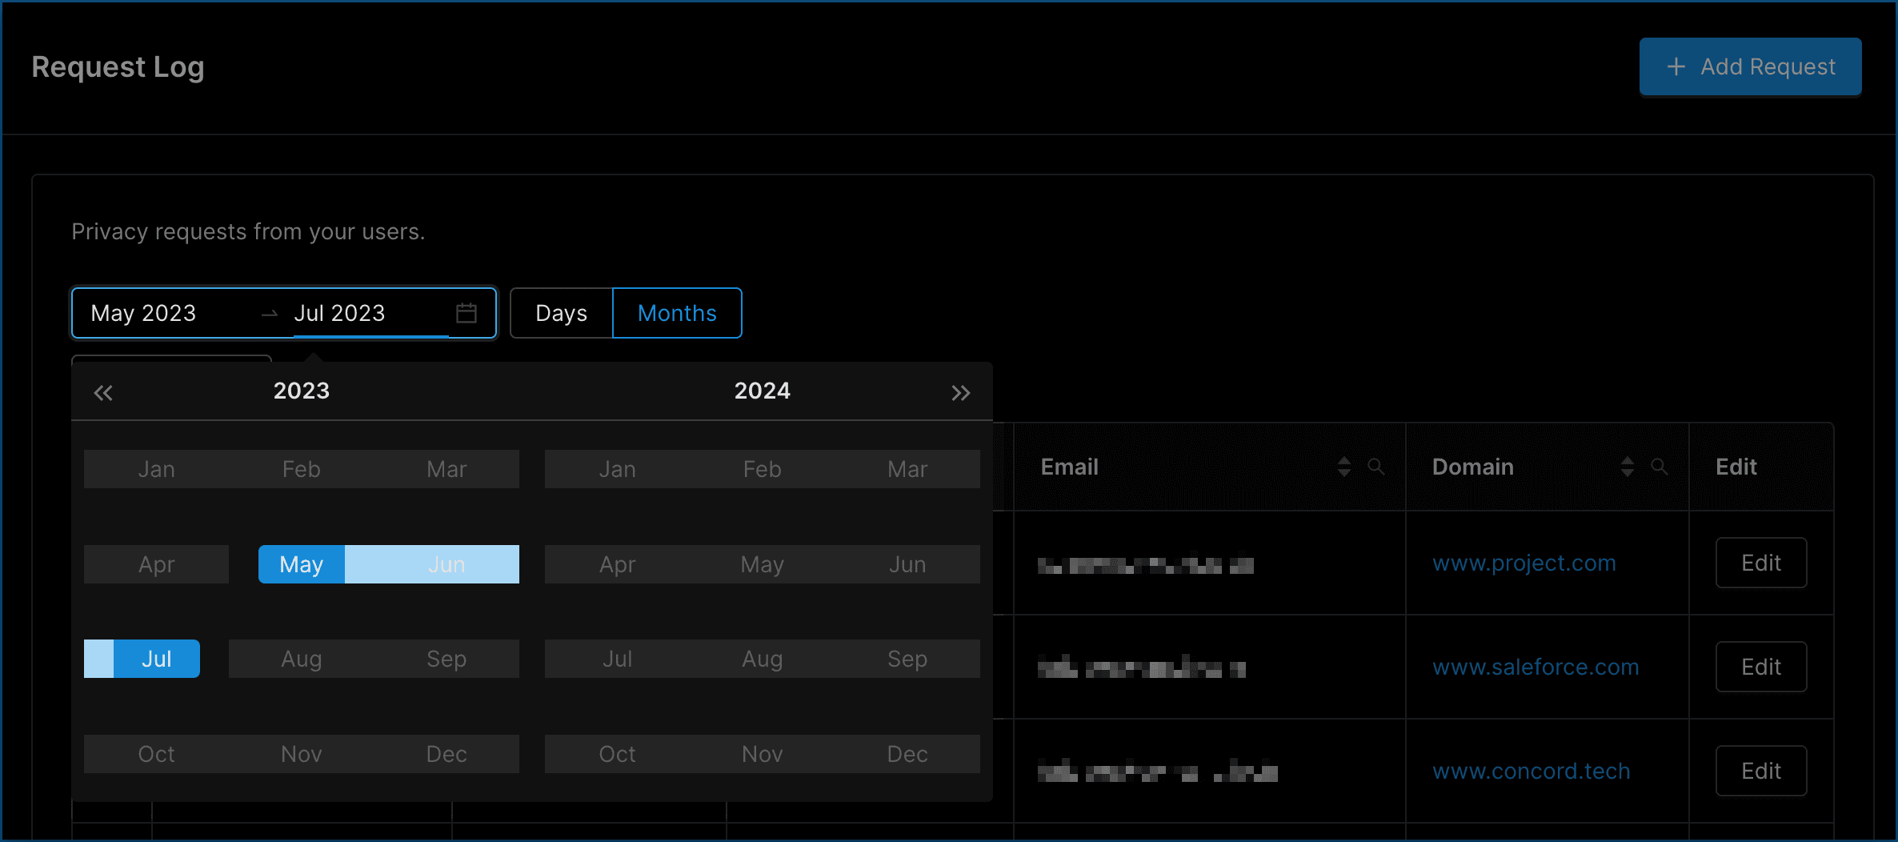The width and height of the screenshot is (1898, 842).
Task: Click the Jul 2023 end date field
Action: (x=340, y=313)
